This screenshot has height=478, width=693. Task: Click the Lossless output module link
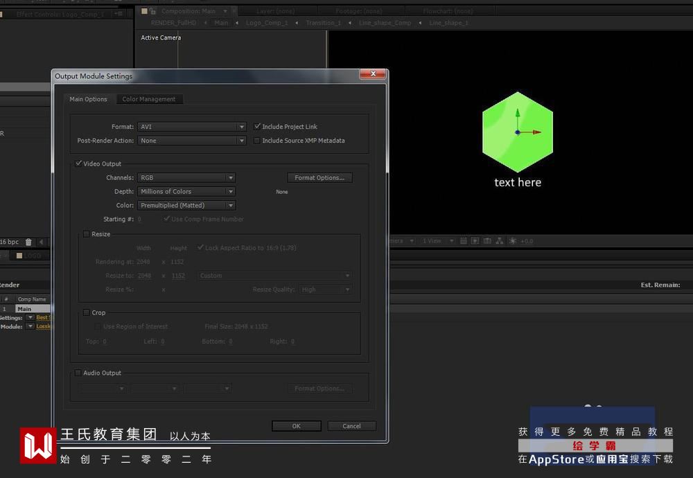click(43, 326)
